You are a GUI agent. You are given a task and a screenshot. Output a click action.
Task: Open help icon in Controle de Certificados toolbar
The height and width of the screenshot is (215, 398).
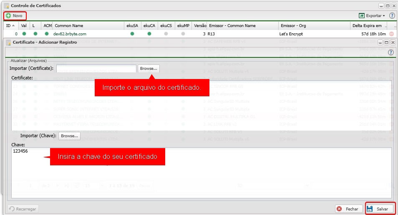coord(392,16)
